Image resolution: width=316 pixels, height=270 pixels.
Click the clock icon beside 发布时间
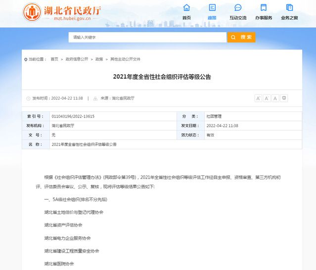[28, 99]
